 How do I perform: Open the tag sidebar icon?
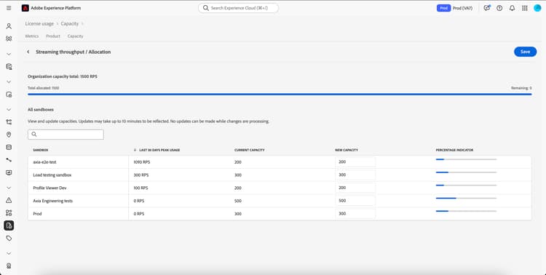tap(9, 239)
